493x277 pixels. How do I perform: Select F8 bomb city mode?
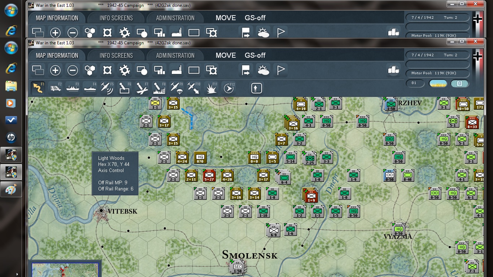click(159, 88)
